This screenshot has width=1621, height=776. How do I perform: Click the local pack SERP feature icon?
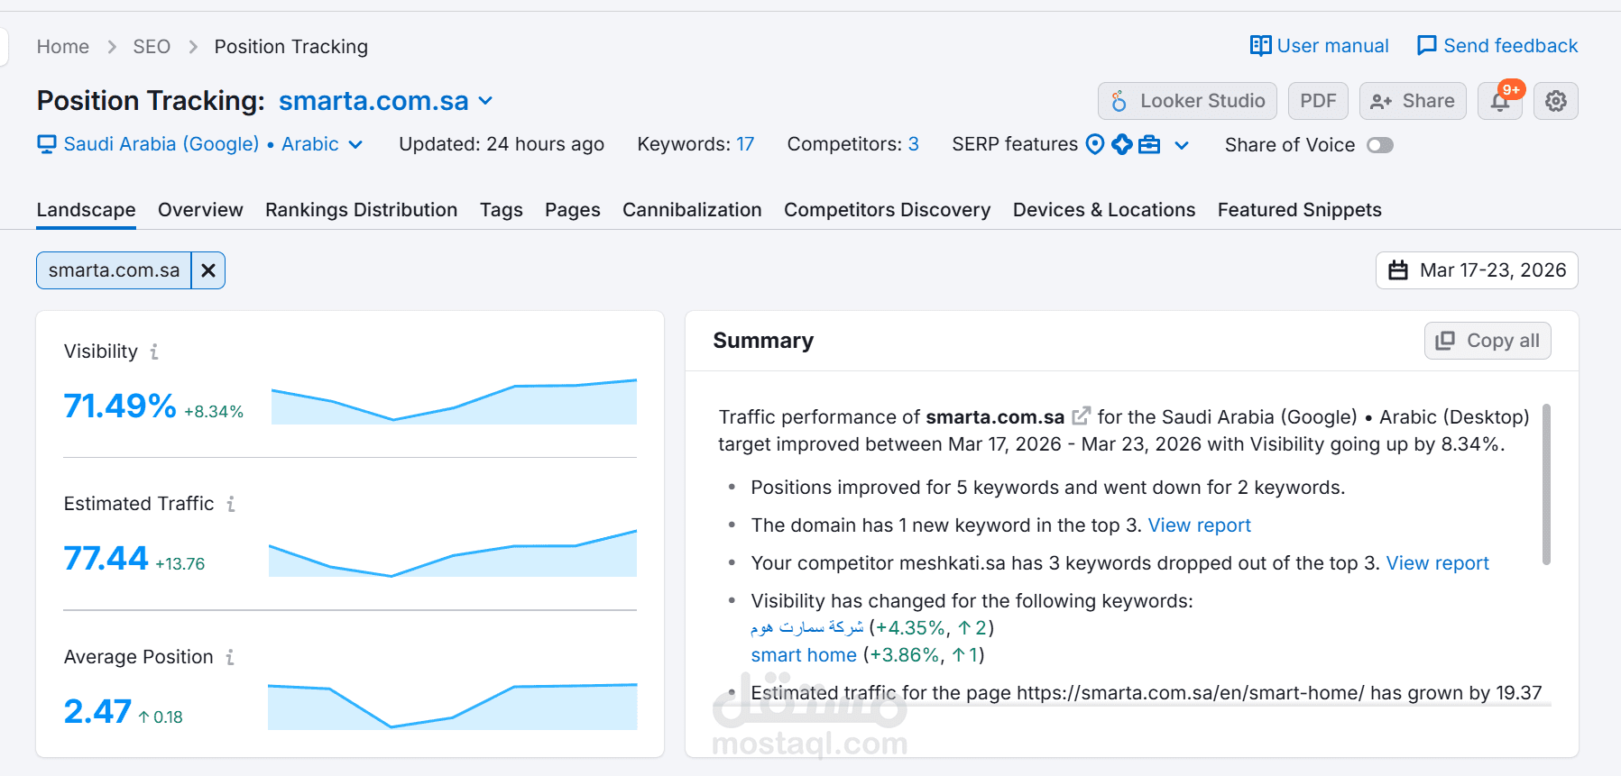point(1095,144)
